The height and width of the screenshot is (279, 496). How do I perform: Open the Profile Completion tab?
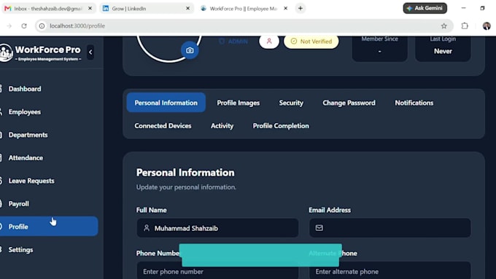pyautogui.click(x=281, y=126)
